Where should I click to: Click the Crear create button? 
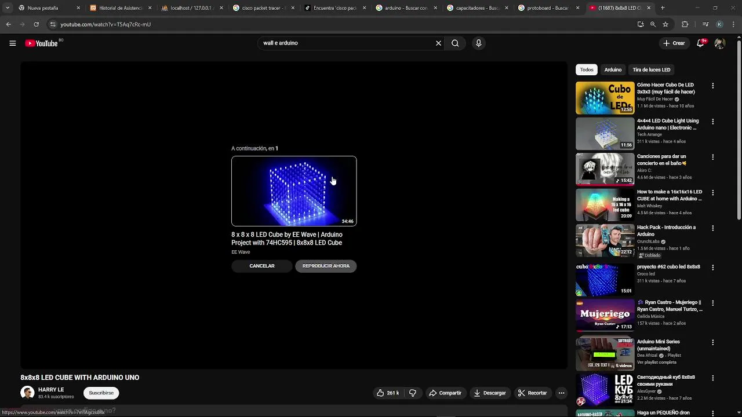tap(674, 43)
